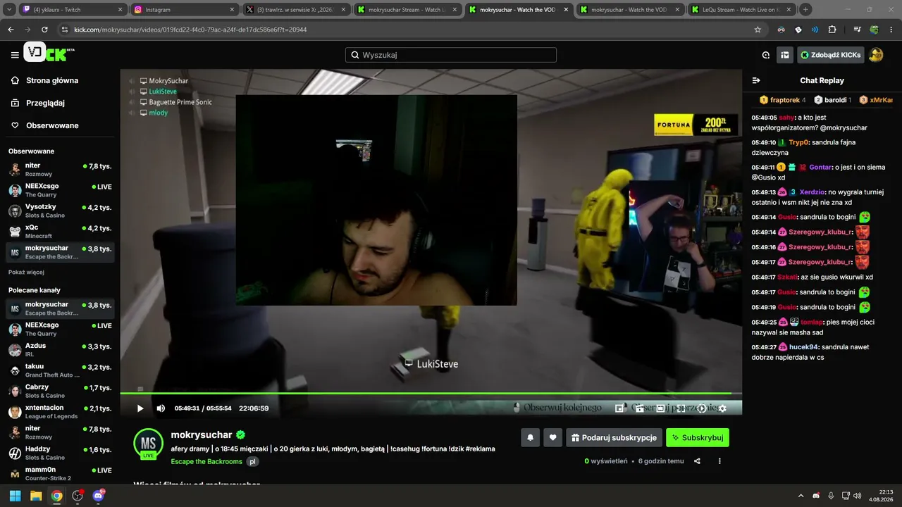Click the browser address bar
The image size is (902, 507).
click(409, 30)
